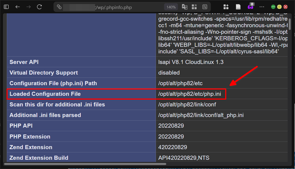Toggle the translate page feature

[x=184, y=7]
